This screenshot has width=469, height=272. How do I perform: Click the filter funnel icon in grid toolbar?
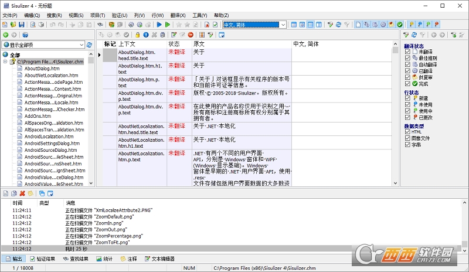tap(210, 35)
